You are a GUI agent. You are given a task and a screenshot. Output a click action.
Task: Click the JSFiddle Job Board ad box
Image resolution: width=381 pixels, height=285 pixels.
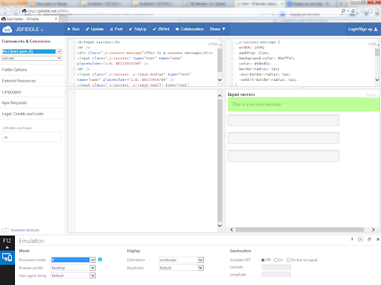click(32, 137)
